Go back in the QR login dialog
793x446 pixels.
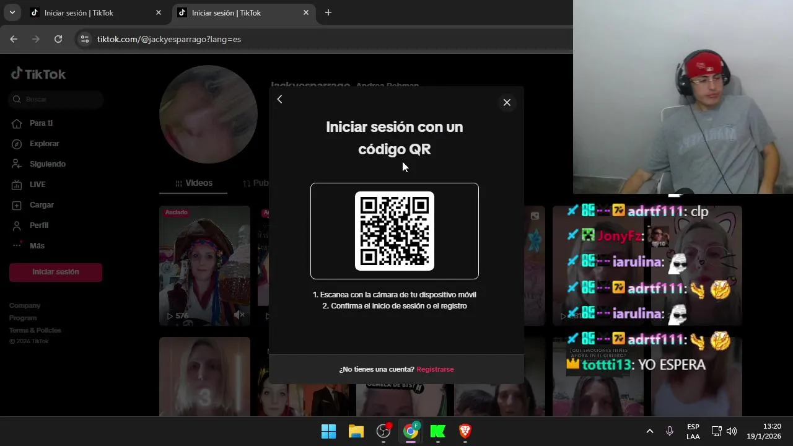279,100
